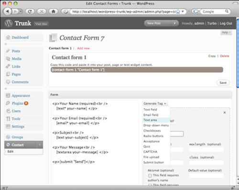The width and height of the screenshot is (239, 190).
Task: Copy this contact form via Copy link
Action: [212, 56]
